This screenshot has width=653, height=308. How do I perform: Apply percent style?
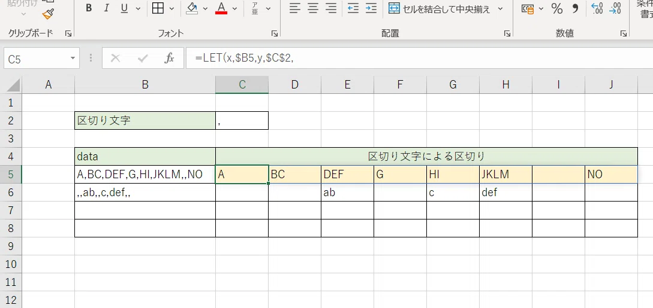click(557, 8)
